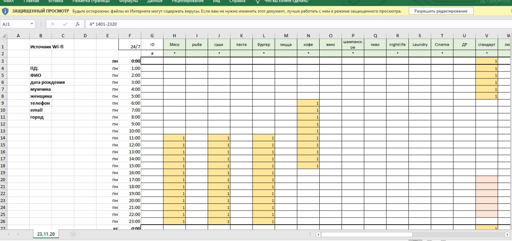Click the email cell

pyautogui.click(x=40, y=110)
